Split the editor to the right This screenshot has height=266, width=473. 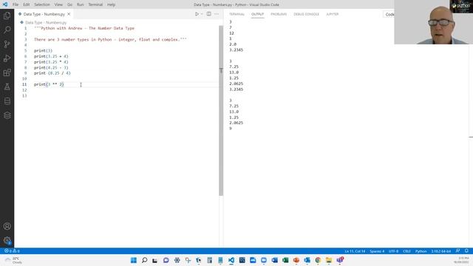pyautogui.click(x=208, y=14)
